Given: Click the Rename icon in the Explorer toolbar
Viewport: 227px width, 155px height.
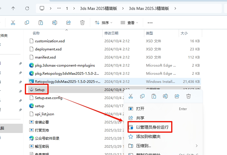Looking at the screenshot, I should 55,23.
